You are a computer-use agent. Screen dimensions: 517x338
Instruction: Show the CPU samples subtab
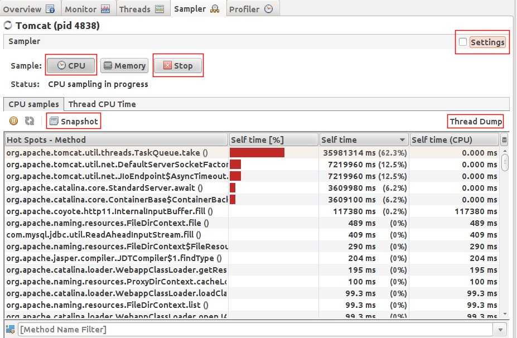click(33, 104)
